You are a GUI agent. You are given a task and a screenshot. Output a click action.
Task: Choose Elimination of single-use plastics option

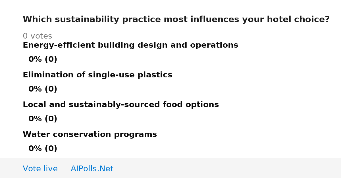pyautogui.click(x=97, y=75)
